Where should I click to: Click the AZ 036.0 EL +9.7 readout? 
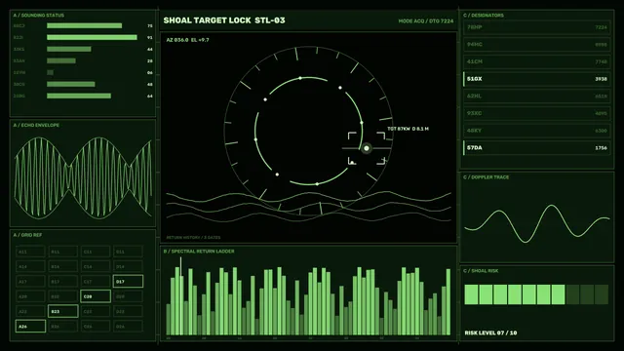[187, 40]
